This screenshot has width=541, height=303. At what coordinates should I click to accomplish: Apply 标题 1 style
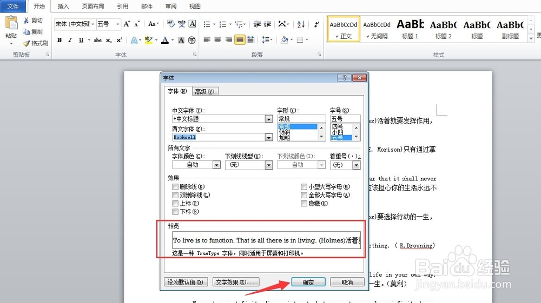pyautogui.click(x=410, y=29)
